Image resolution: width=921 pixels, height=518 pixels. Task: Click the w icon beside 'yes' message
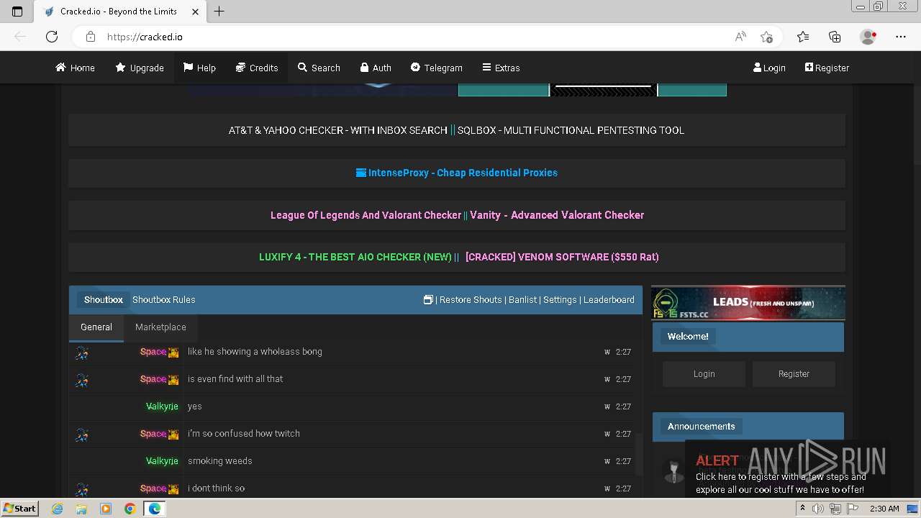[607, 406]
